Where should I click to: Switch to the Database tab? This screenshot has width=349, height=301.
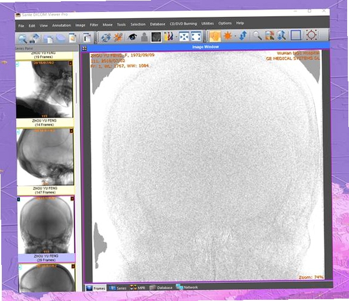tap(161, 287)
